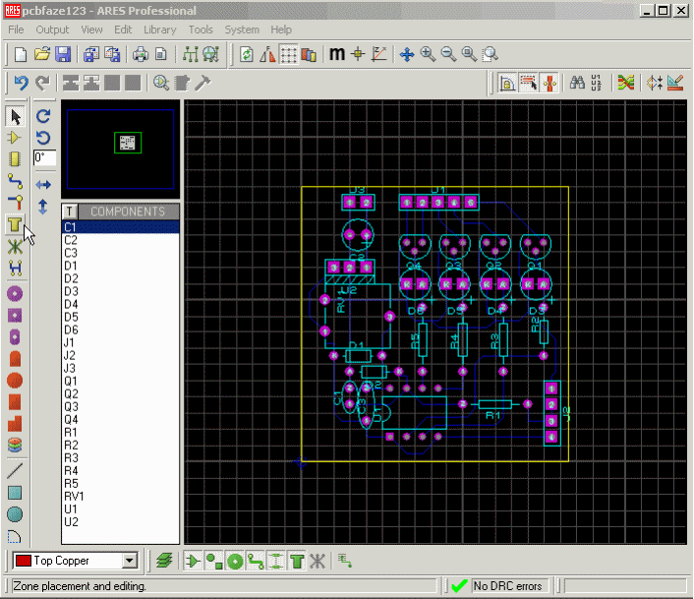Viewport: 694px width, 599px height.
Task: Toggle the graphics text selection filter
Action: [x=298, y=562]
